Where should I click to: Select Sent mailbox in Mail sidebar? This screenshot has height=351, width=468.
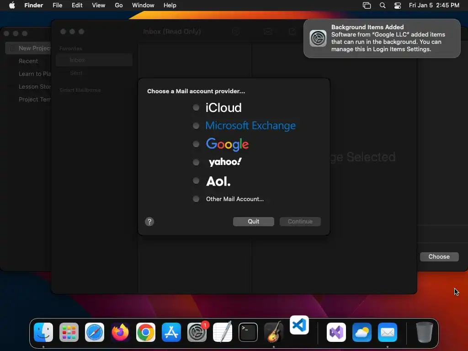(94, 73)
